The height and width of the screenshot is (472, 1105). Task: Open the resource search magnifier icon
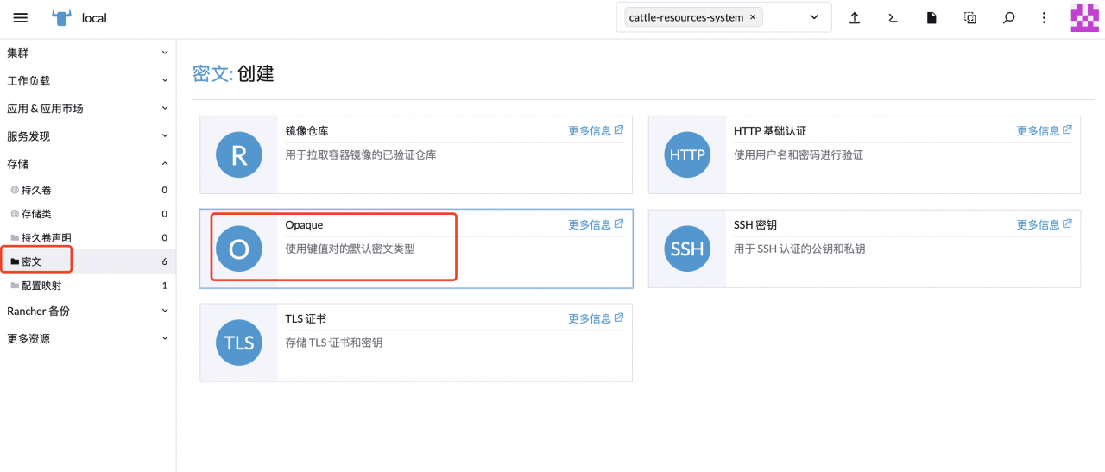tap(1008, 18)
